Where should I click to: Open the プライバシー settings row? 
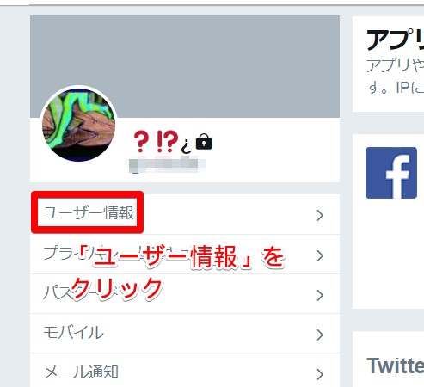pyautogui.click(x=185, y=255)
